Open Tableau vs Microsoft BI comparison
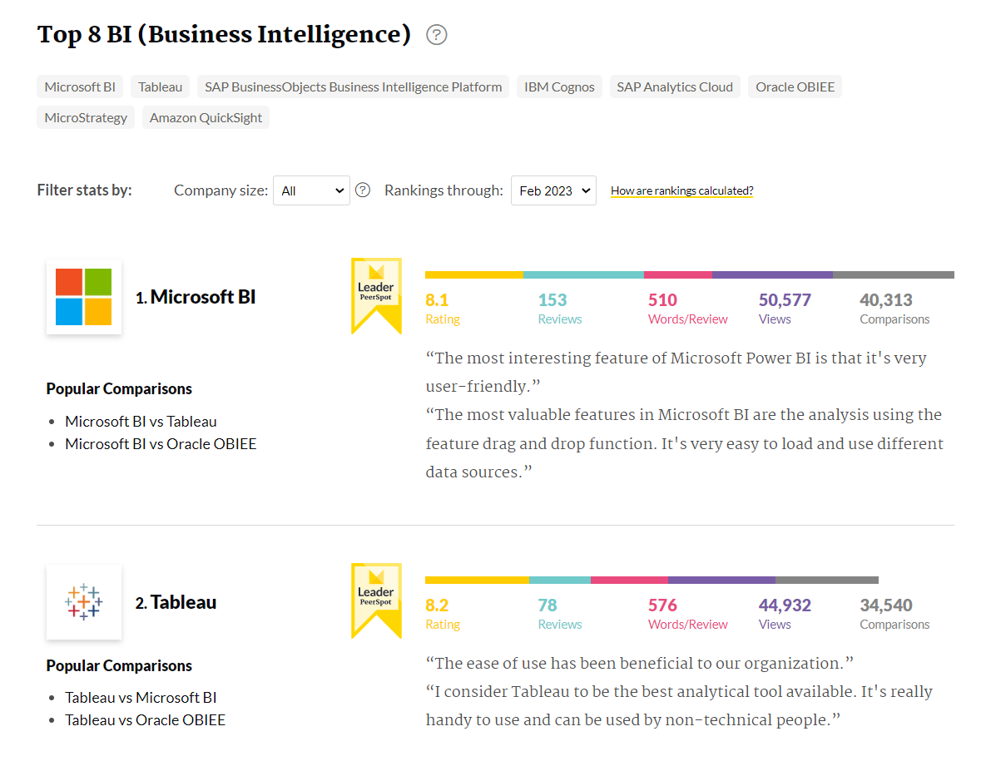The image size is (986, 761). [x=141, y=698]
